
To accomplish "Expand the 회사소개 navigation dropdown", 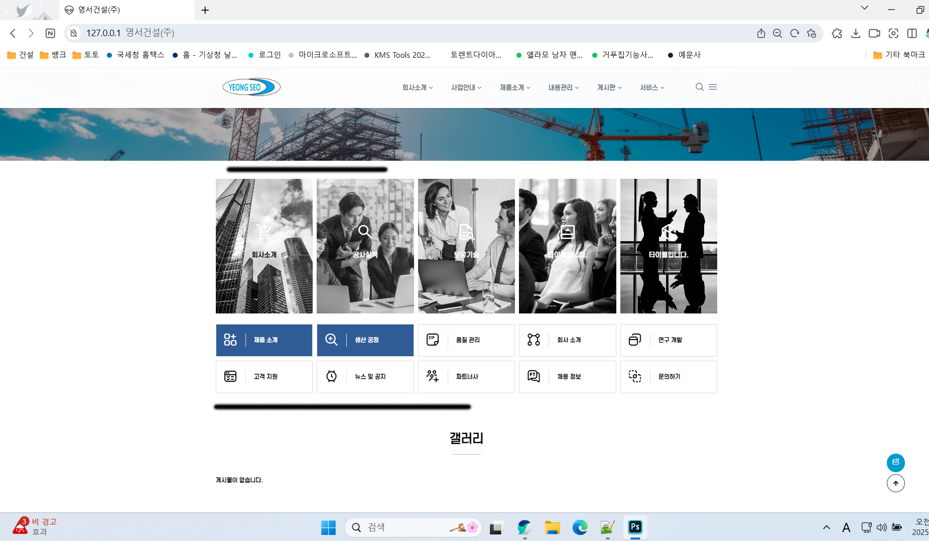I will (x=417, y=87).
